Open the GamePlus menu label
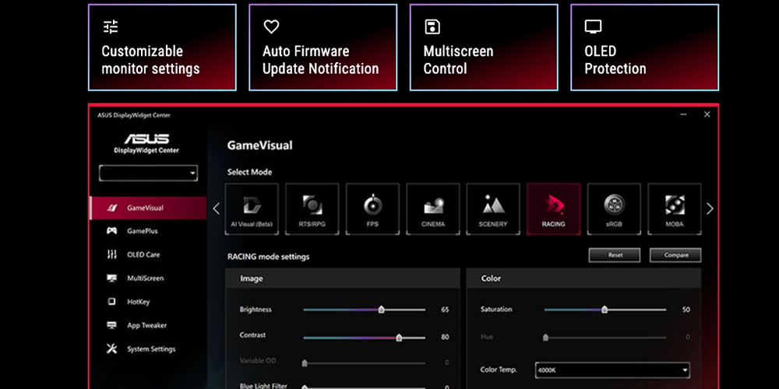Screen dimensions: 779x389 click(142, 231)
